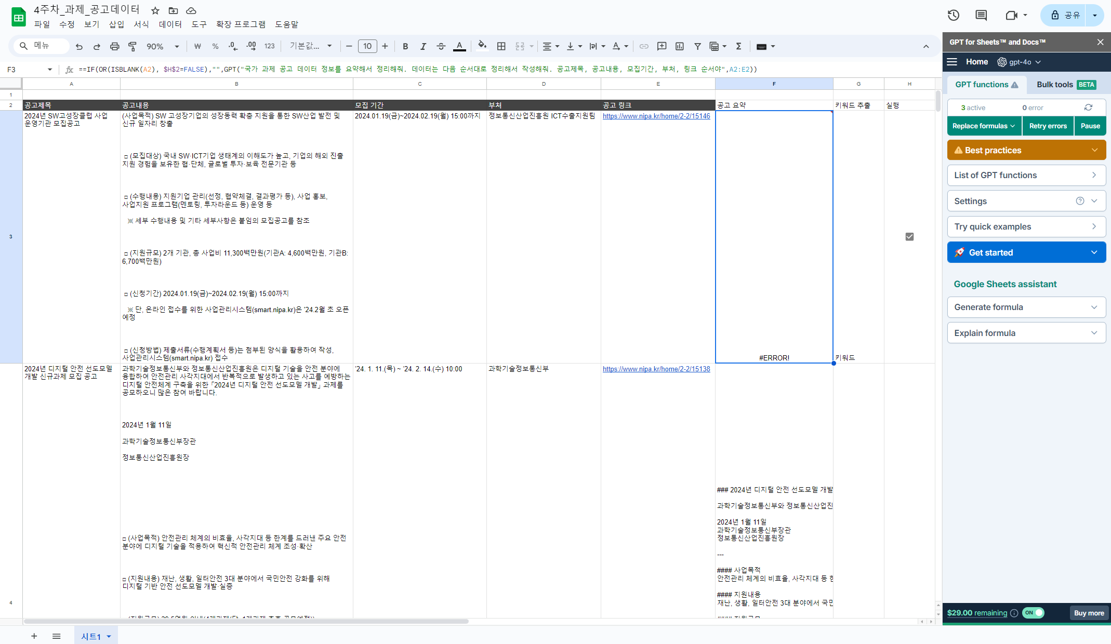Image resolution: width=1111 pixels, height=644 pixels.
Task: Click the cell name box showing F3
Action: (x=29, y=70)
